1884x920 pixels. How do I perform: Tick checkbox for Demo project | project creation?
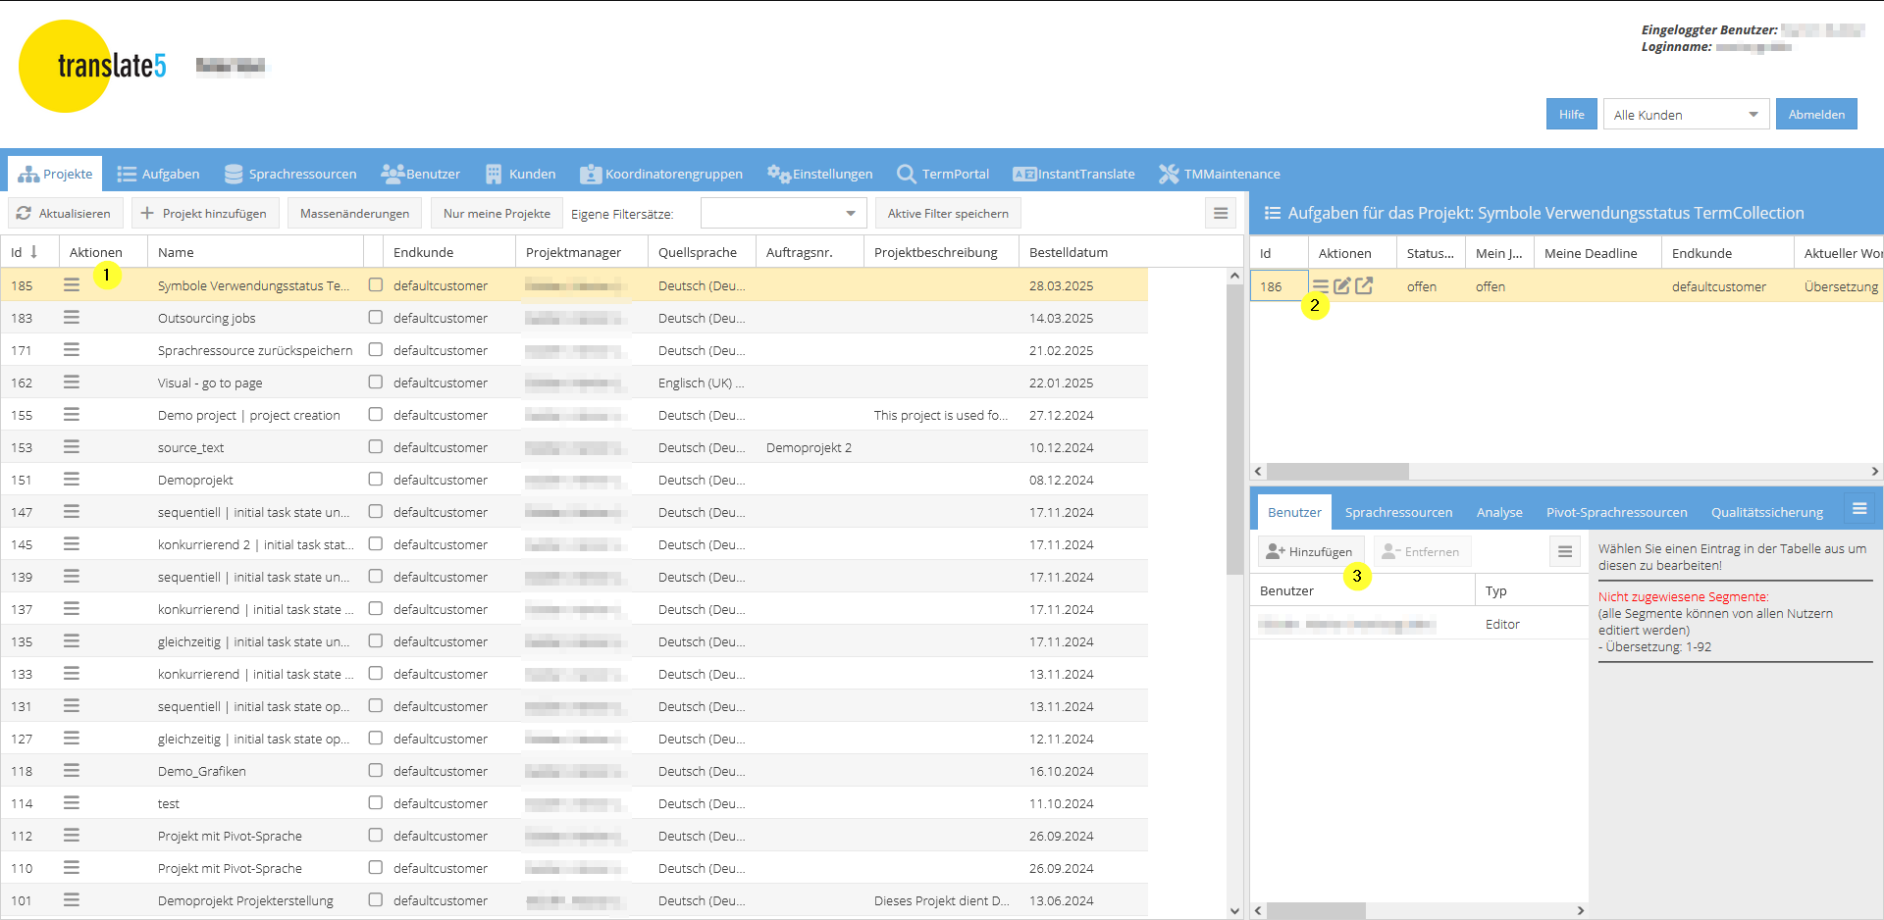click(x=376, y=414)
